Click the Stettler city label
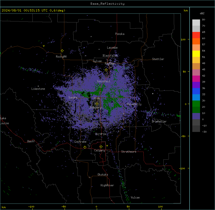This screenshot has height=210, width=215. [x=158, y=59]
